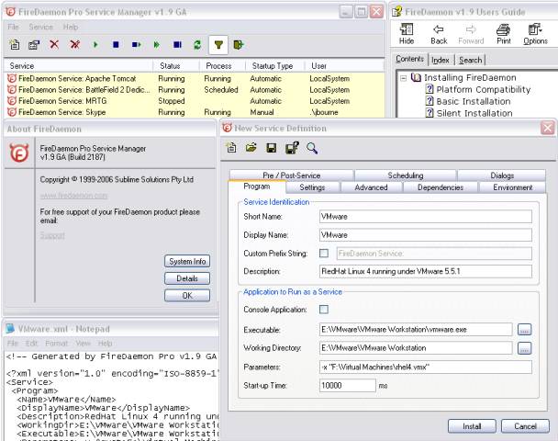Hide the Users Guide navigation pane
The width and height of the screenshot is (558, 441).
[x=406, y=34]
